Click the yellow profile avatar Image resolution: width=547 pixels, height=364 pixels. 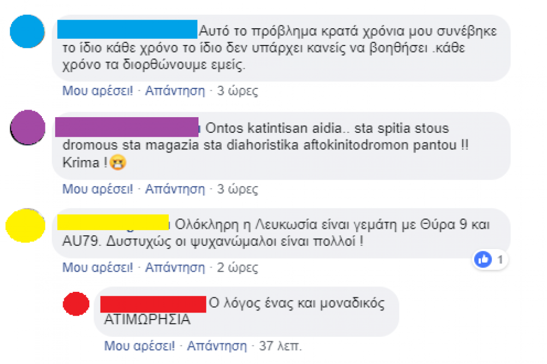(x=25, y=226)
